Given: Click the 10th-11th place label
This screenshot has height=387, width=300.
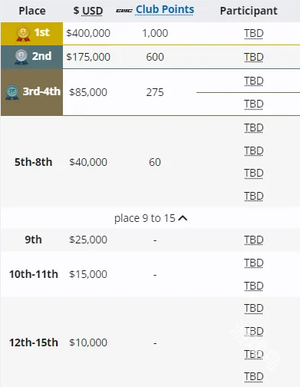Looking at the screenshot, I should [34, 274].
